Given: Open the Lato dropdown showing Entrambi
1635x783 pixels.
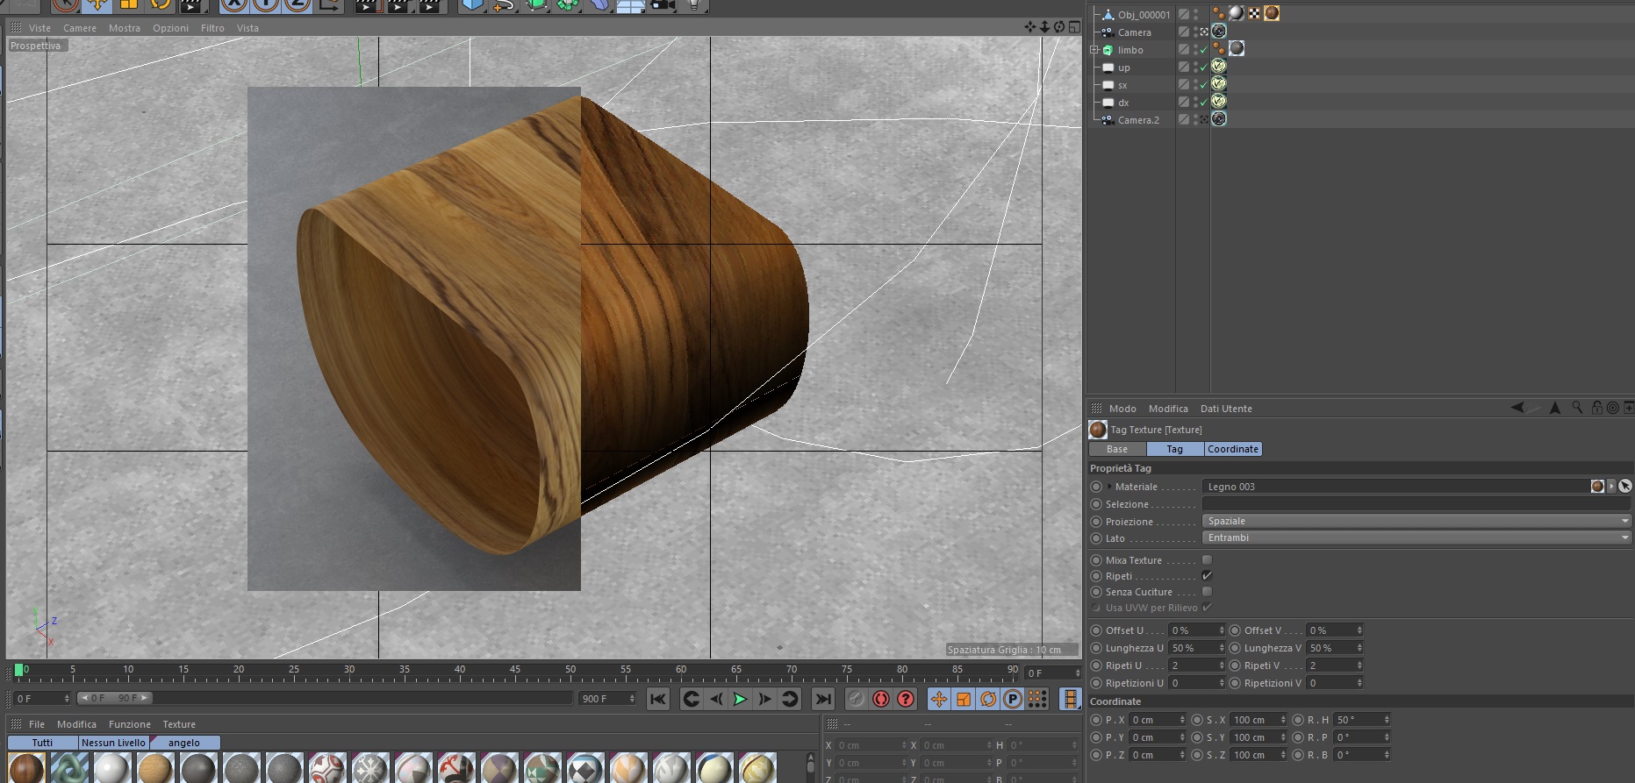Looking at the screenshot, I should 1416,538.
